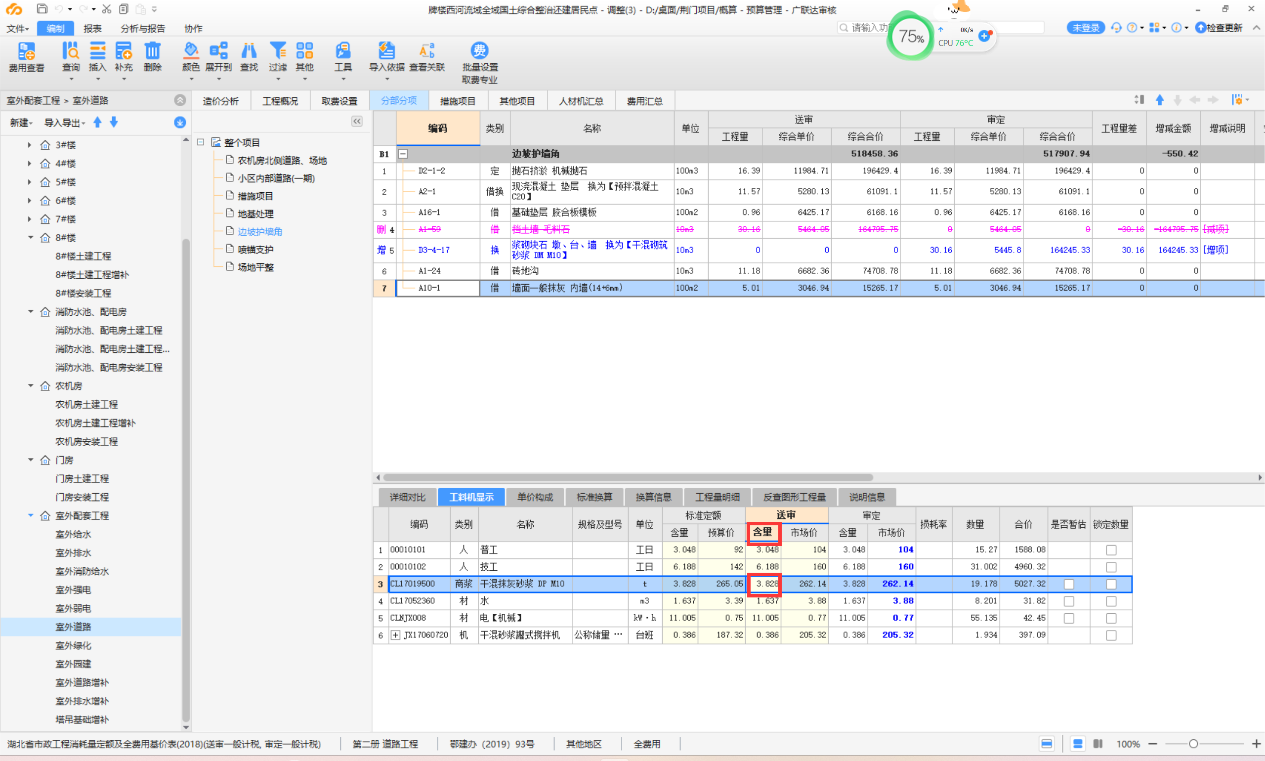
Task: Check 是否暂估 box for 电【机械】 row
Action: (x=1069, y=618)
